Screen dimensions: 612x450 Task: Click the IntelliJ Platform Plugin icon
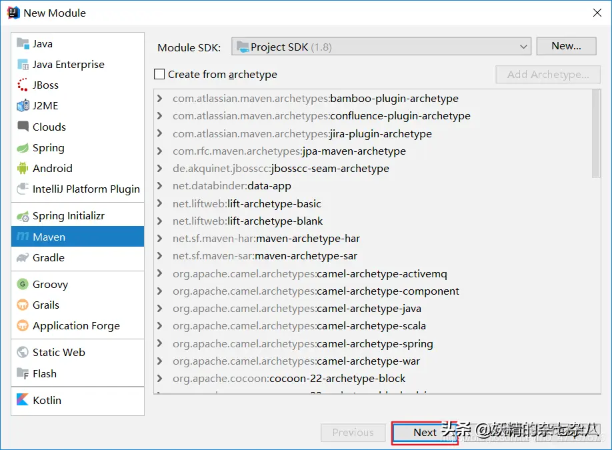point(23,189)
